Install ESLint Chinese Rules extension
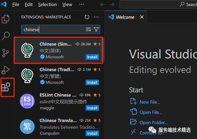Screen dimensions: 197x139 (92, 108)
